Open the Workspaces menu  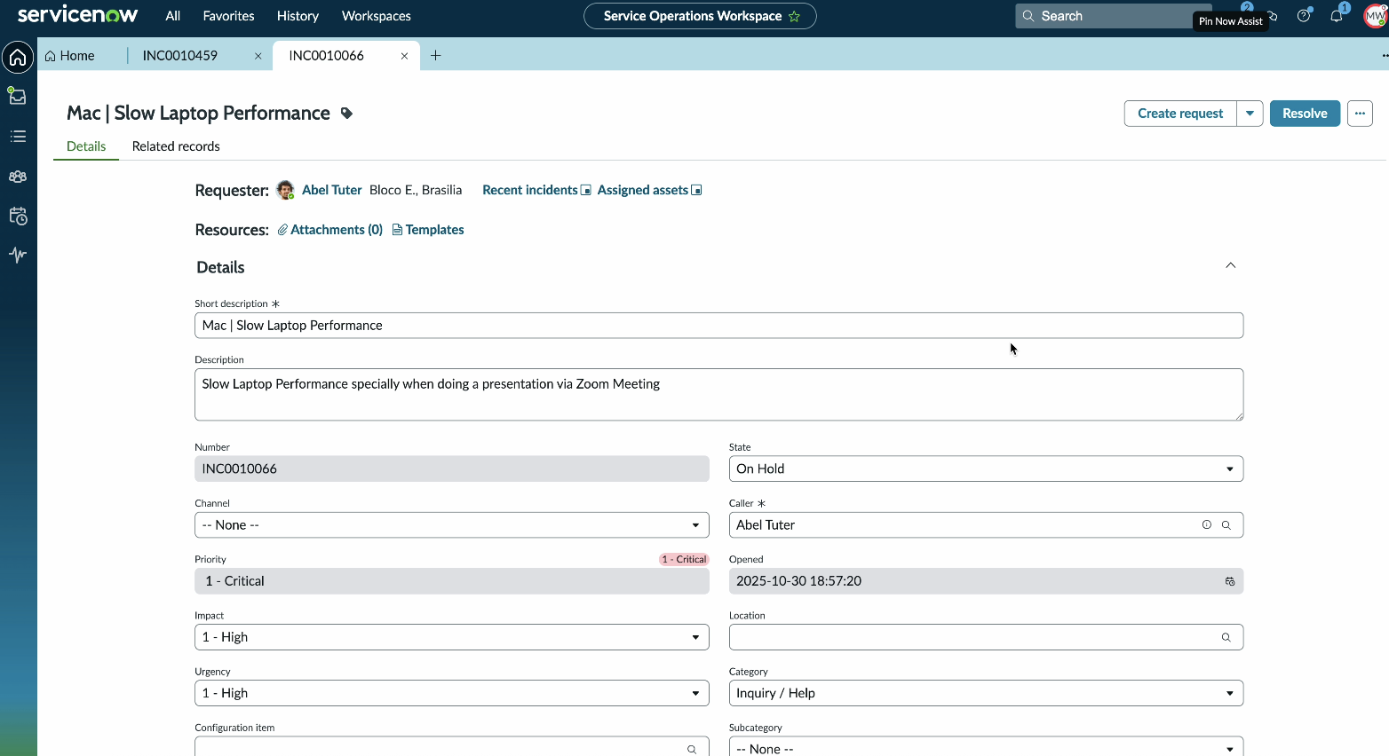(377, 16)
